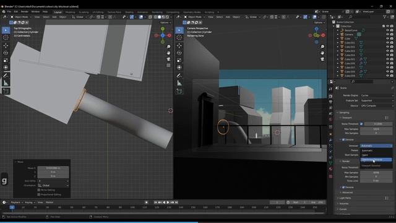Toggle Collection exclude checkbox in outliner
This screenshot has width=396, height=223.
(384, 26)
